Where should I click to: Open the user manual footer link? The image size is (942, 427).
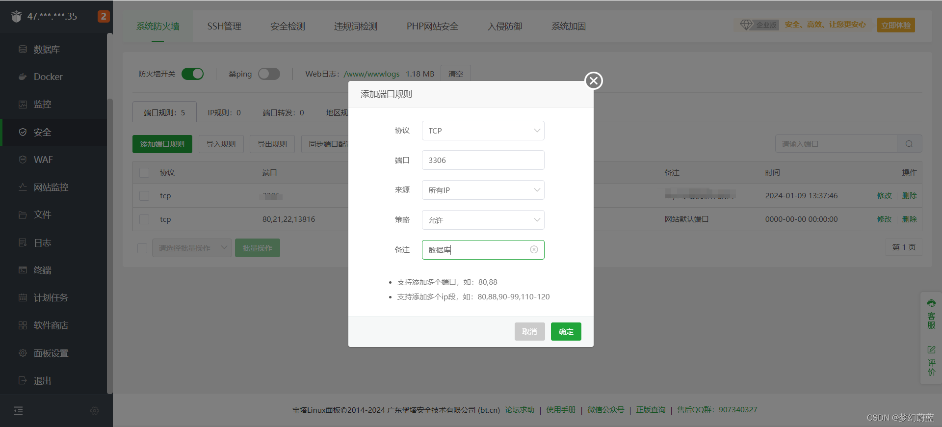click(x=561, y=410)
